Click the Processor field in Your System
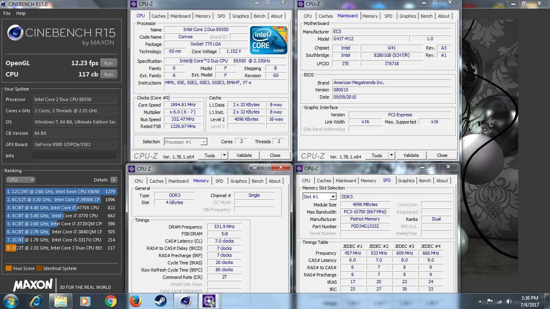Screen dimensions: 550x309 tap(75, 99)
